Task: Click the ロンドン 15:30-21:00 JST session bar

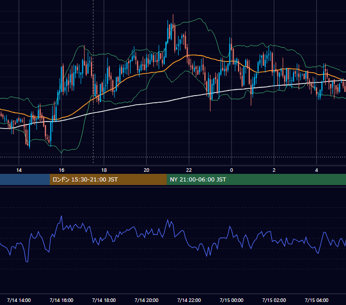Action: coord(108,179)
